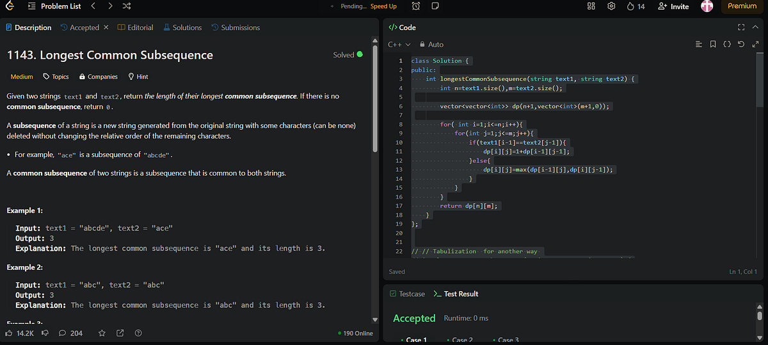Open the Submissions tab

pyautogui.click(x=235, y=27)
